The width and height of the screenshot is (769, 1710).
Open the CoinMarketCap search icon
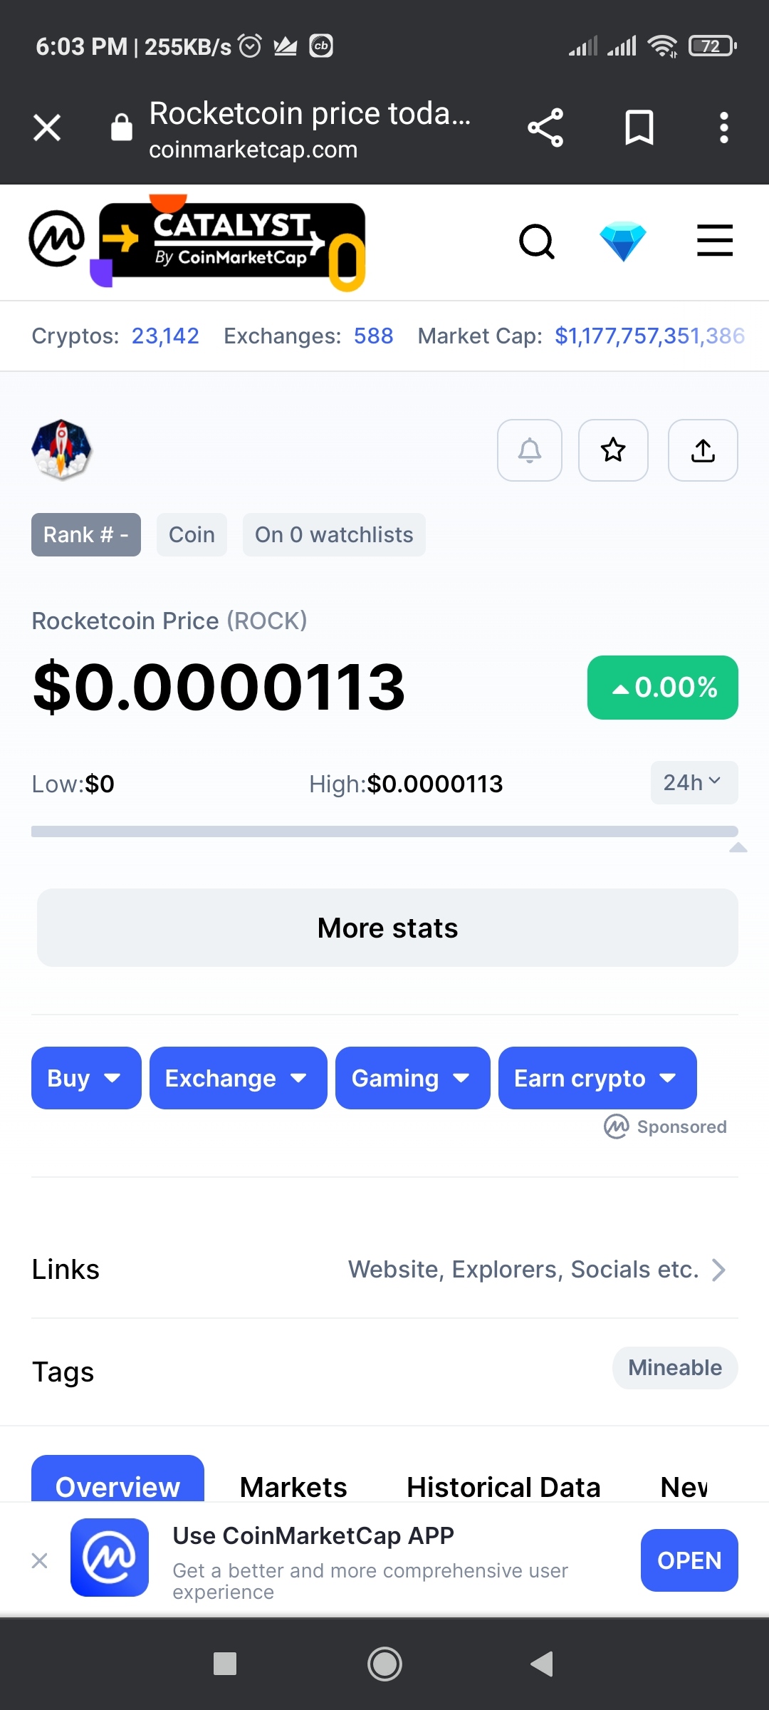537,242
